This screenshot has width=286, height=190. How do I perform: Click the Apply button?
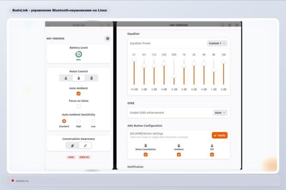(x=220, y=135)
